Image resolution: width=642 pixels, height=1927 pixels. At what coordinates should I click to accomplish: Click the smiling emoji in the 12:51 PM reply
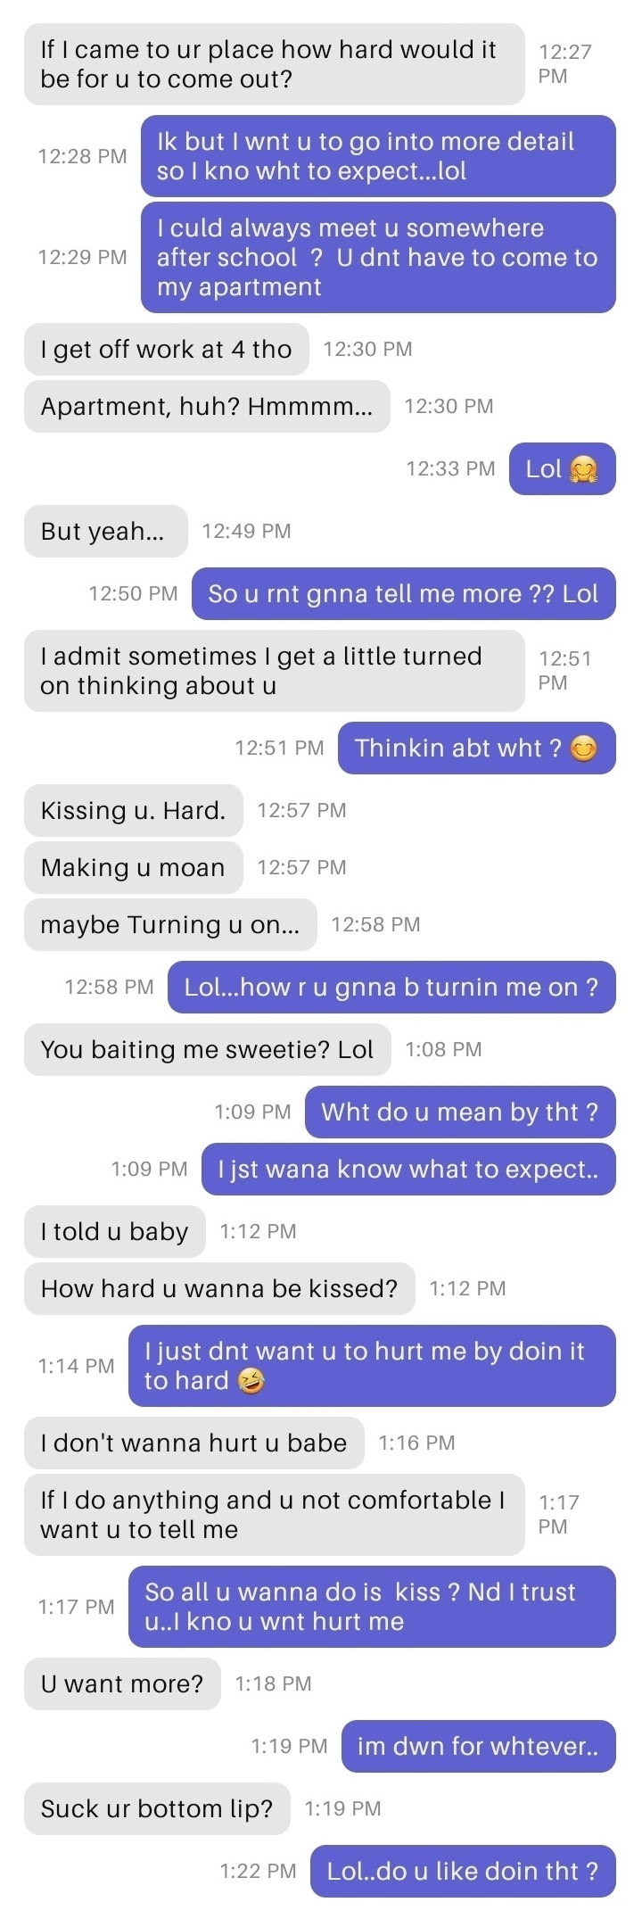[x=583, y=748]
